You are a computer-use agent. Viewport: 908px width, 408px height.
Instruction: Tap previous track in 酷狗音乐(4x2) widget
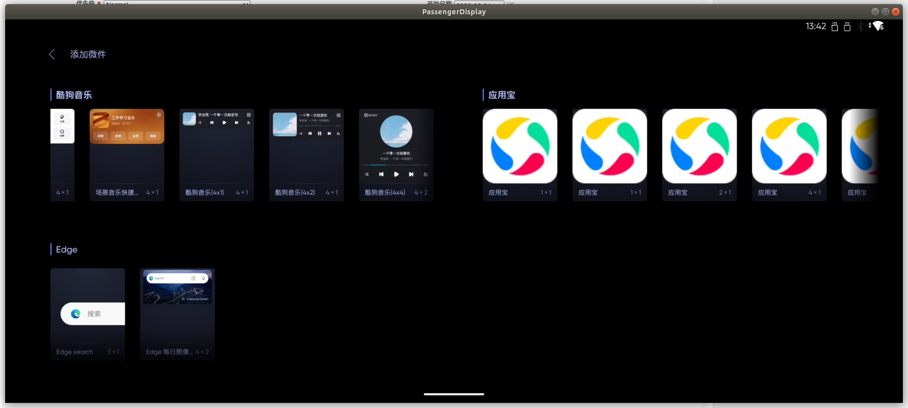[310, 133]
